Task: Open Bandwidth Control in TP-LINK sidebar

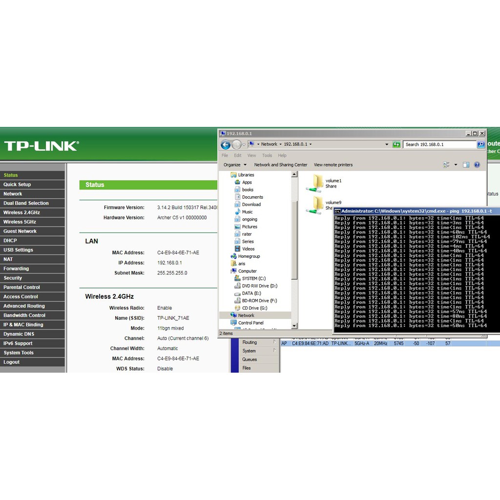Action: pyautogui.click(x=32, y=315)
